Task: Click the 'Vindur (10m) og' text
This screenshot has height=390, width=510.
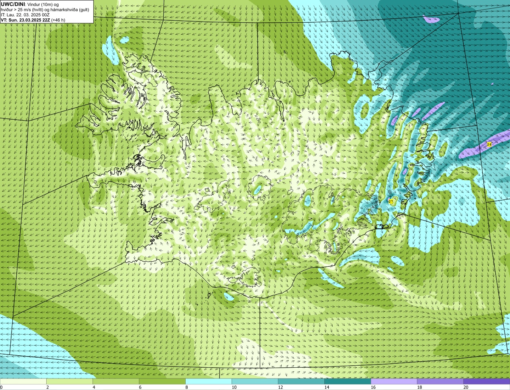Action: 42,4
